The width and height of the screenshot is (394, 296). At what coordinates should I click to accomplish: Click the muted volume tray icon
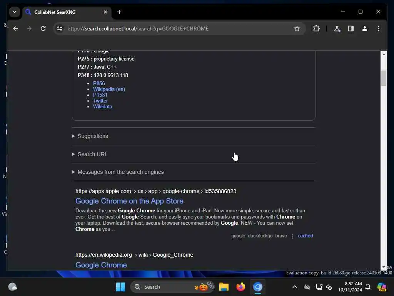[329, 287]
